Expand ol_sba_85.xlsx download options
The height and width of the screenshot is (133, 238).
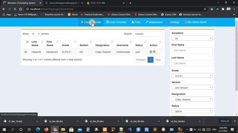(118, 121)
